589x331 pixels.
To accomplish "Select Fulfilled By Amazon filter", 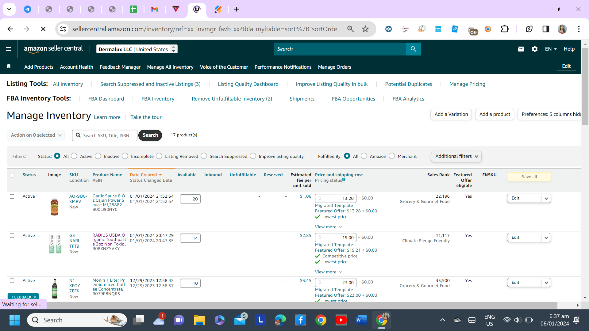I will pos(364,156).
